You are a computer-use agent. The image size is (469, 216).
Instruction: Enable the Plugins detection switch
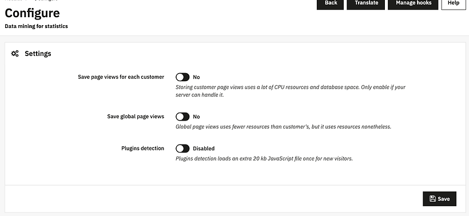pos(182,149)
